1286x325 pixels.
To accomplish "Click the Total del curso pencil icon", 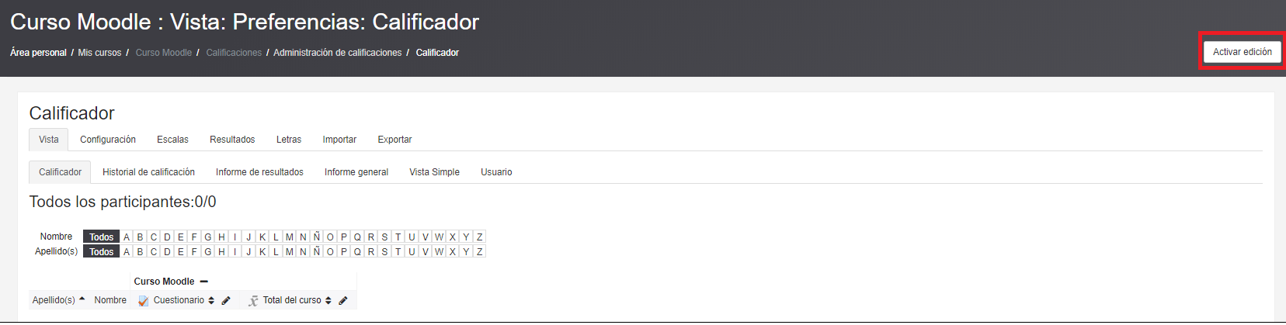I will [x=343, y=301].
